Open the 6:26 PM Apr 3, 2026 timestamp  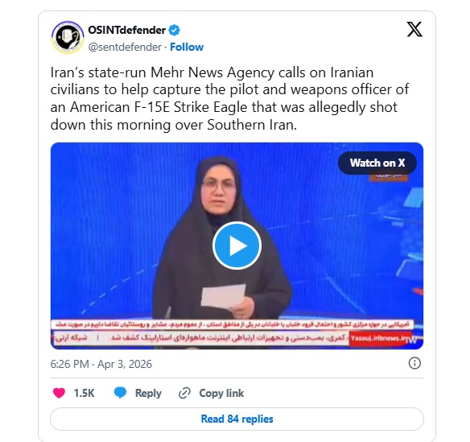click(101, 364)
